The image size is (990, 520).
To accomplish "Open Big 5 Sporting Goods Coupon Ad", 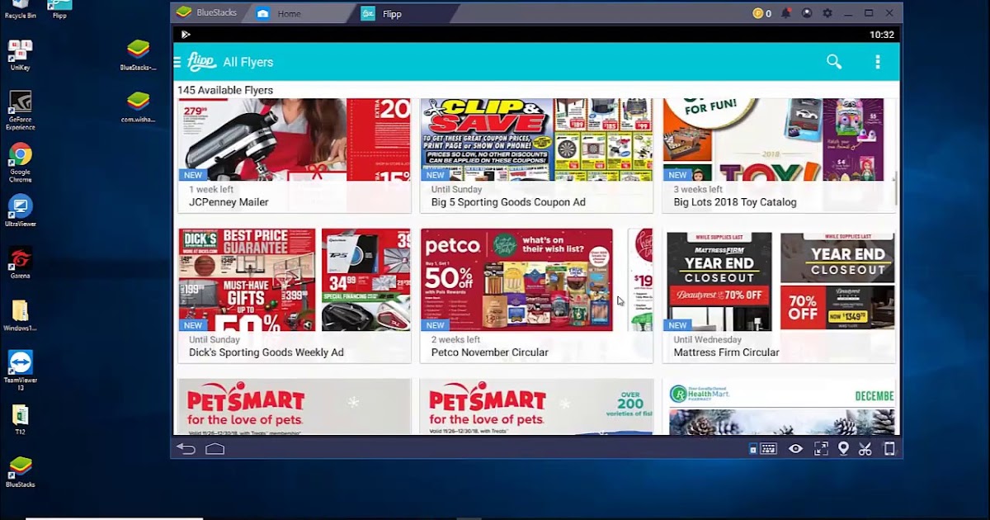I will click(x=536, y=156).
